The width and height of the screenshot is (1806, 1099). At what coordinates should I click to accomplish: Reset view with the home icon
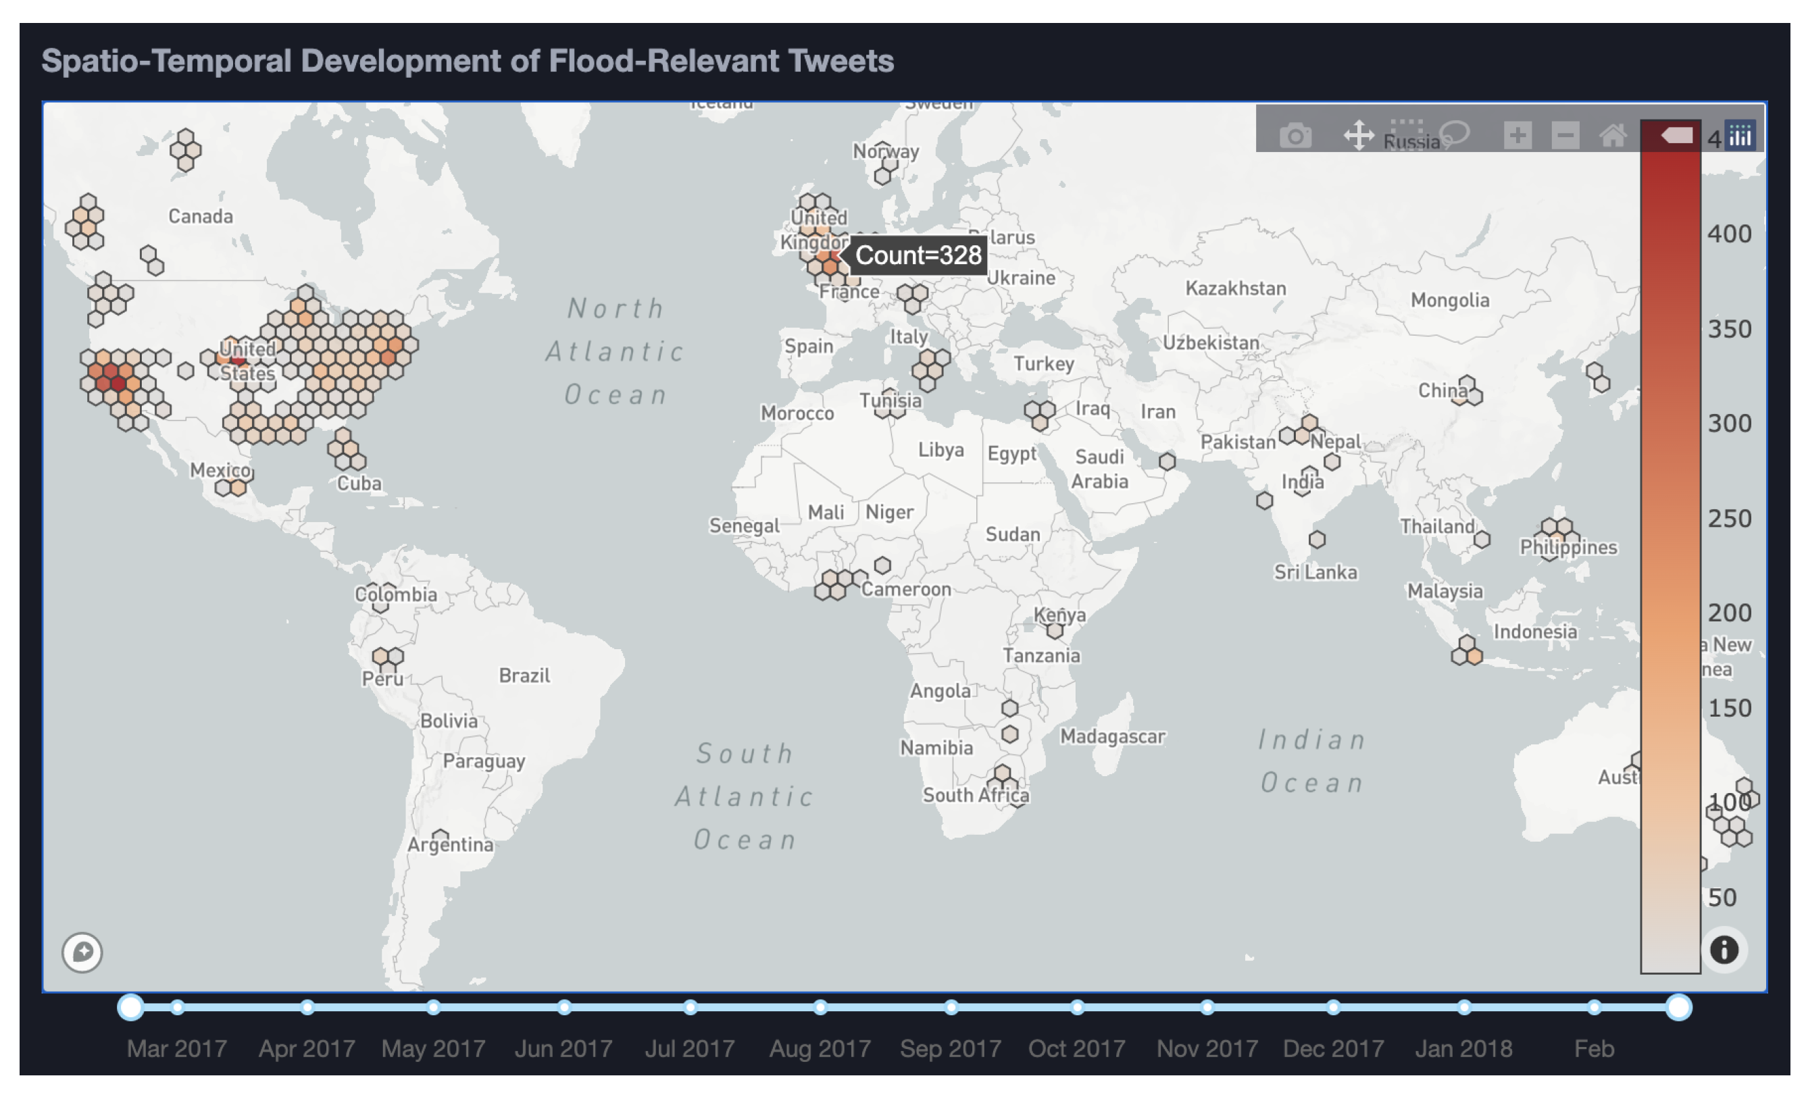tap(1613, 136)
